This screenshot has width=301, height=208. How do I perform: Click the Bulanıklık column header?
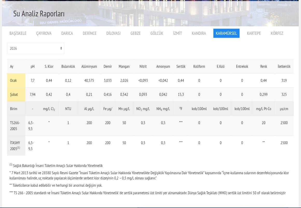pyautogui.click(x=68, y=66)
